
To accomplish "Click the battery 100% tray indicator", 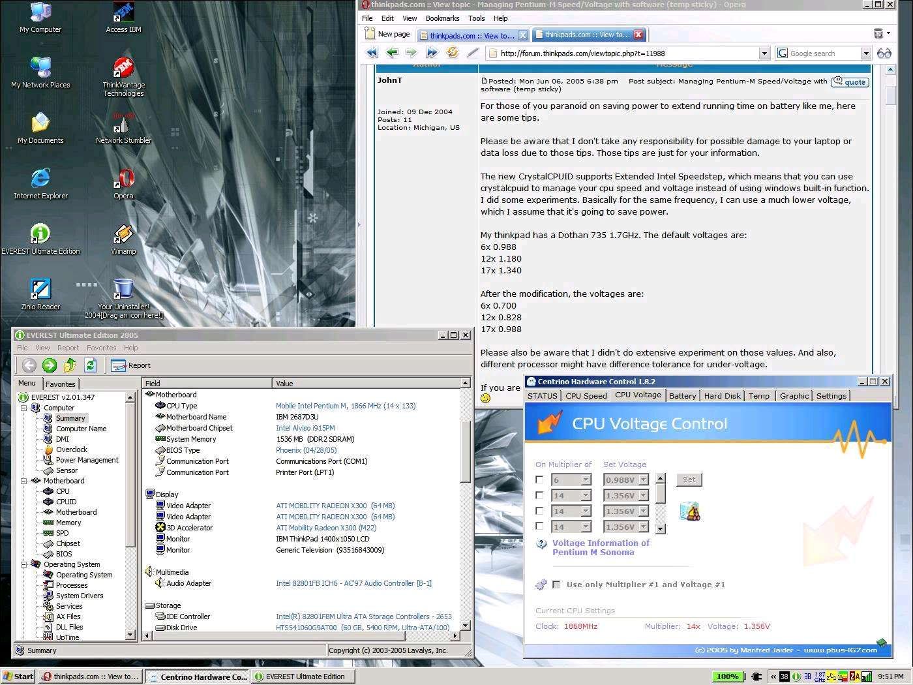I will 728,677.
